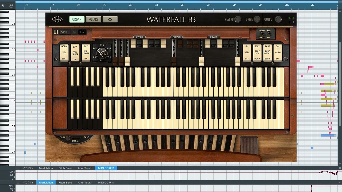342x192 pixels.
Task: Open the plugin settings gear
Action: pyautogui.click(x=110, y=19)
